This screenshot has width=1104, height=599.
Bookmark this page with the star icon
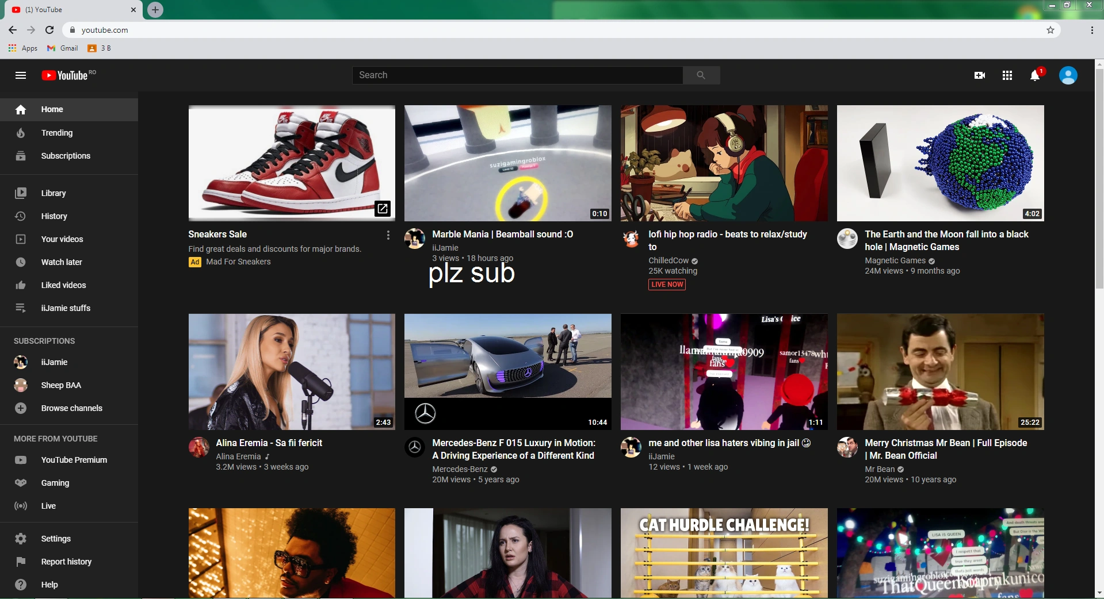tap(1050, 30)
